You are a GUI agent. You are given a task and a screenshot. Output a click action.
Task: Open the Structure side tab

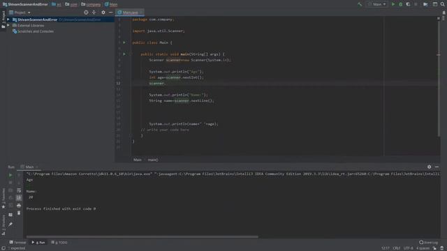tap(3, 225)
